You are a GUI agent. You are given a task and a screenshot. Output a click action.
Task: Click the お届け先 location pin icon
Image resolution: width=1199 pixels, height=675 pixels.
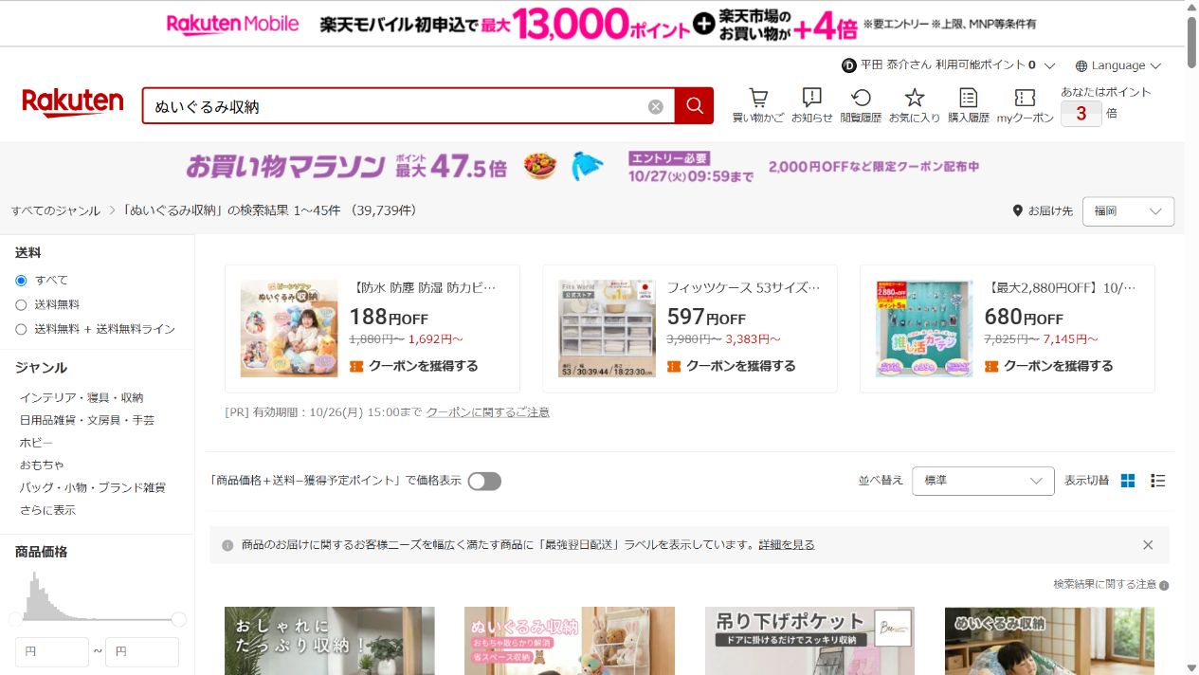click(x=1018, y=210)
